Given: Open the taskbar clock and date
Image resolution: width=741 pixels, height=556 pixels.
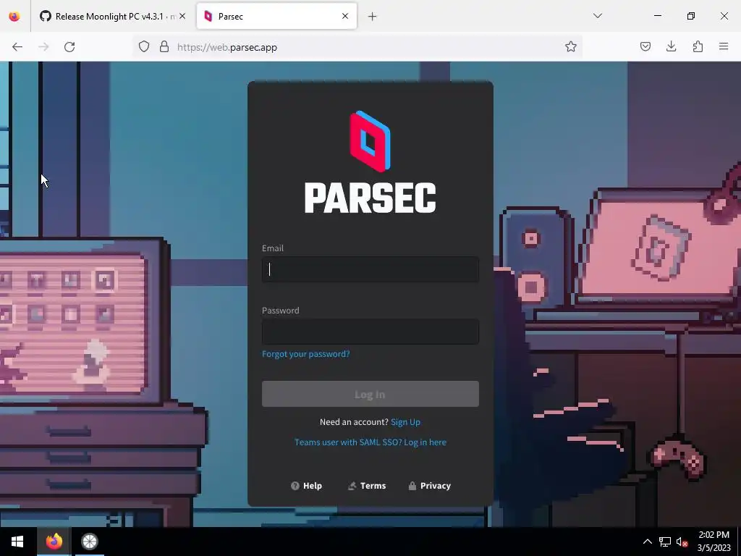Looking at the screenshot, I should 714,542.
